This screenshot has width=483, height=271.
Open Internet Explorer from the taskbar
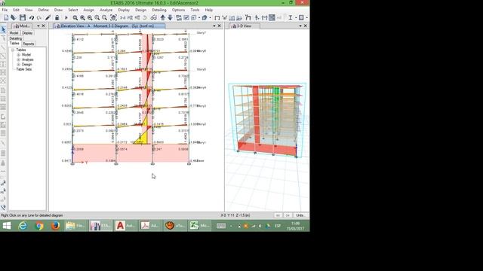(23, 226)
